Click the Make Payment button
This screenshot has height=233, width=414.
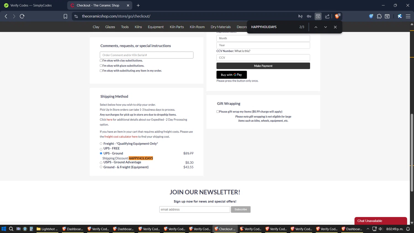(263, 66)
